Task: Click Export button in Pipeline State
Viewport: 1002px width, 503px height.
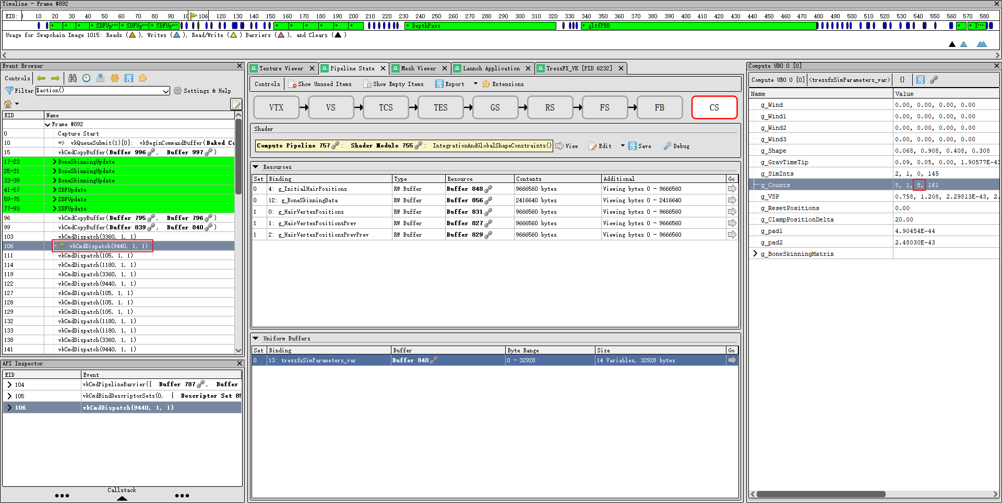Action: coord(450,84)
